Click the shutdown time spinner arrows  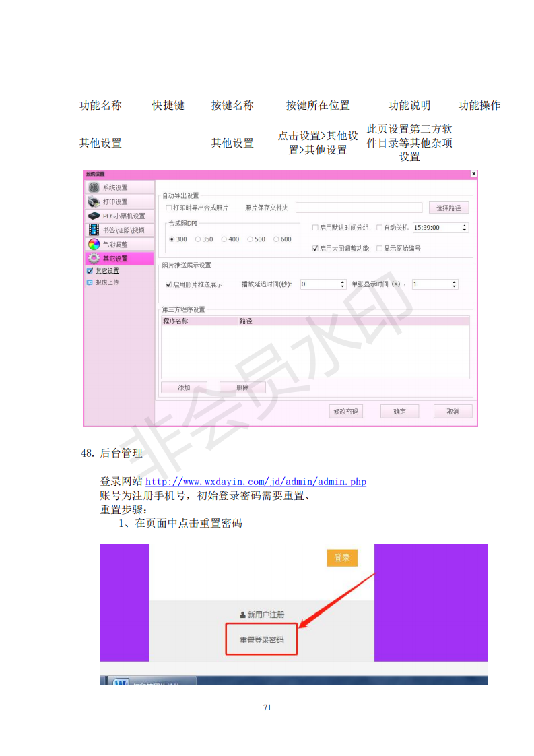click(465, 228)
